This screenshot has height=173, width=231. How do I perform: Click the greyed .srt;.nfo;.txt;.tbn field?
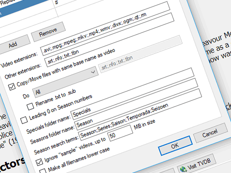click(140, 54)
